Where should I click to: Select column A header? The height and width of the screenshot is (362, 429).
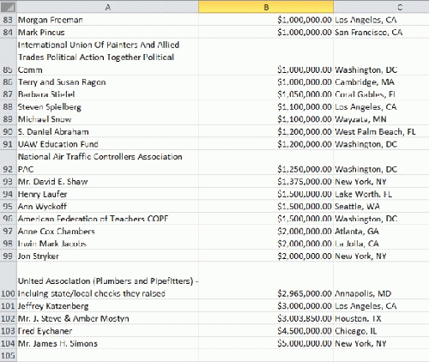tap(108, 7)
